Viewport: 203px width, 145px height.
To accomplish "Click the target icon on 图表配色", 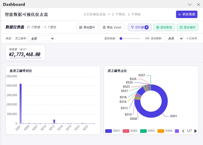I will 157,27.
